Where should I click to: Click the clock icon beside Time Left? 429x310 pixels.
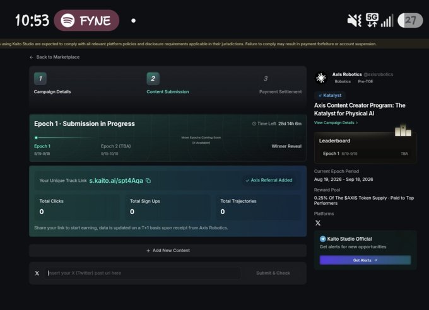point(254,124)
